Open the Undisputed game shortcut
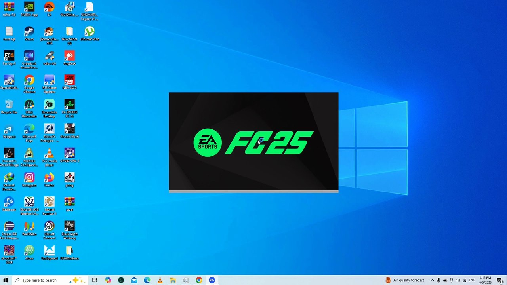The image size is (507, 285). [x=49, y=253]
